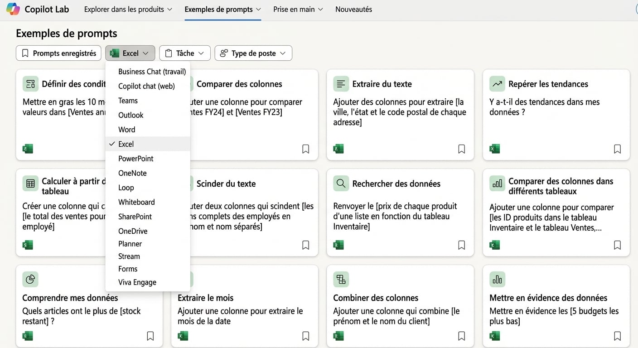
Task: Open the 'Prise en main' menu
Action: click(x=297, y=9)
